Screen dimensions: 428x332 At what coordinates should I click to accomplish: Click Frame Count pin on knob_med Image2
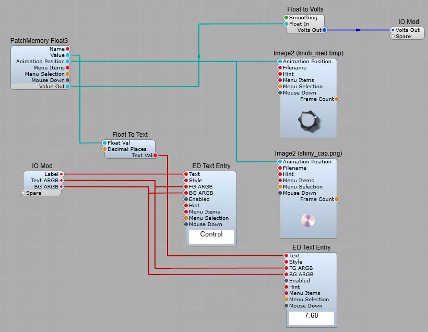tap(337, 99)
